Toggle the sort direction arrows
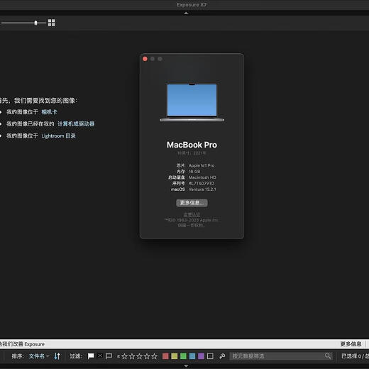Viewport: 369px width, 369px height. point(57,356)
